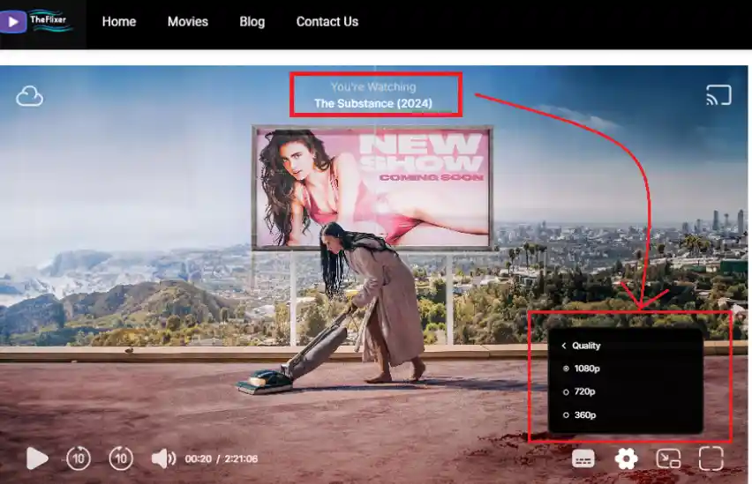
Task: Click The Substance (2024) title text
Action: click(x=373, y=103)
